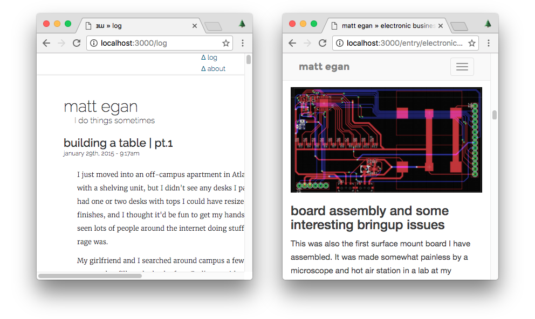The height and width of the screenshot is (319, 535).
Task: Click the 'building a table | pt.1' heading
Action: pos(118,143)
